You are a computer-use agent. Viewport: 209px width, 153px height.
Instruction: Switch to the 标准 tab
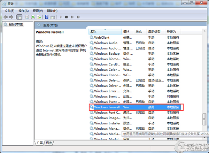coord(49,143)
